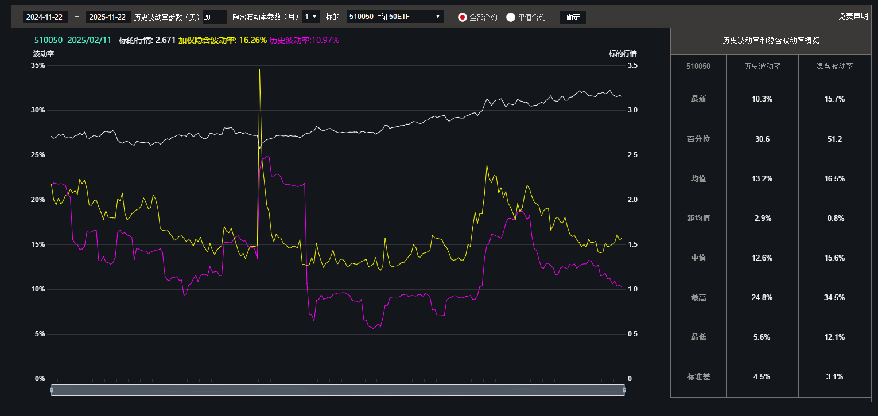Click the 百分位 row label in table

coord(698,139)
